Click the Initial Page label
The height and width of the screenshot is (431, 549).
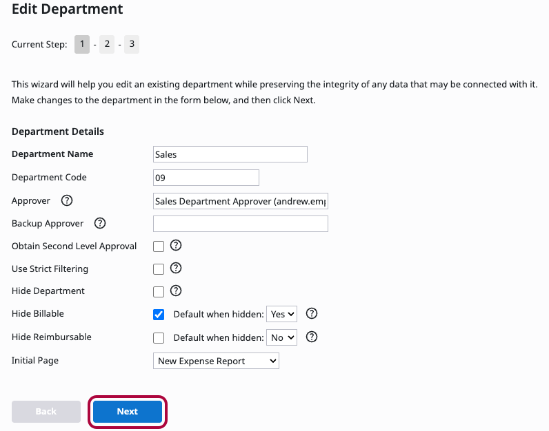[x=35, y=361]
